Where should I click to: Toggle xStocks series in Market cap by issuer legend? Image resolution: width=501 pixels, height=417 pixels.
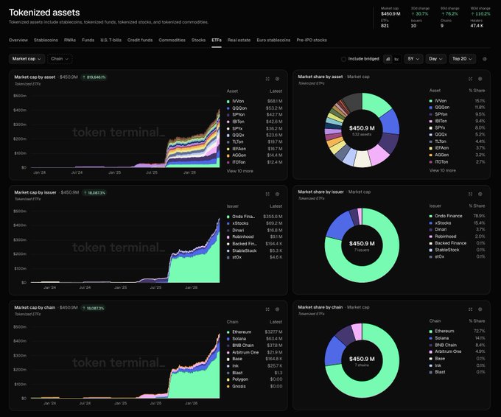(x=254, y=223)
